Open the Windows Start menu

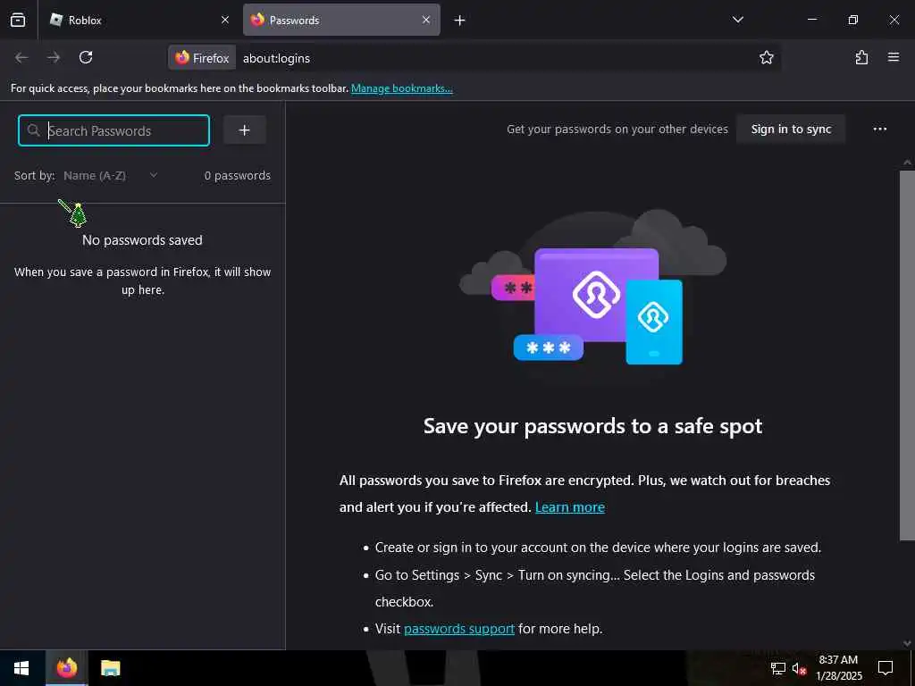pyautogui.click(x=21, y=668)
